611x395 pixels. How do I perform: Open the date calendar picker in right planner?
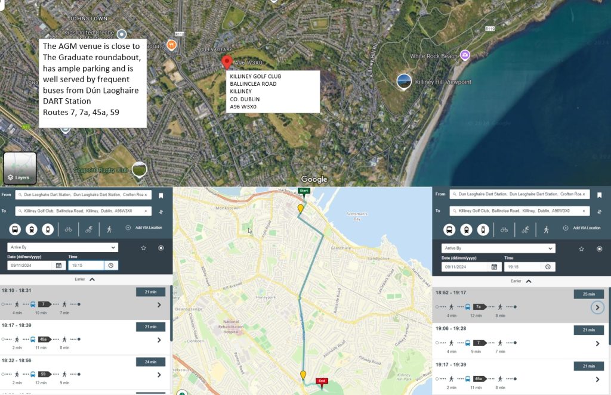coord(494,267)
